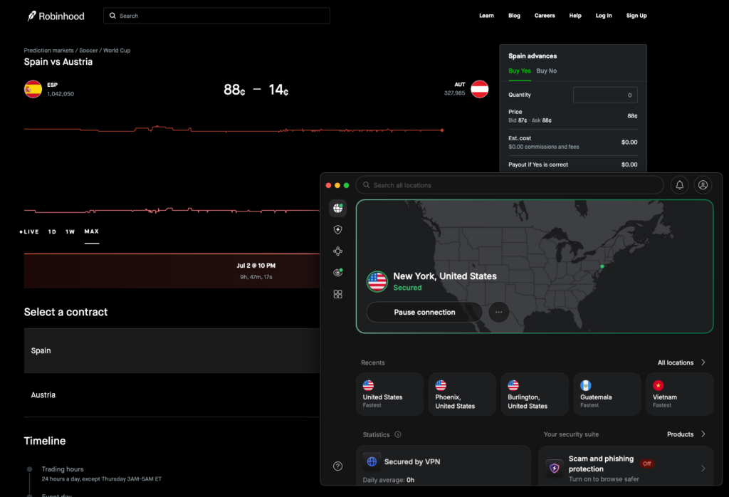This screenshot has width=729, height=497.
Task: Click the Robinhood feather logo
Action: (31, 16)
